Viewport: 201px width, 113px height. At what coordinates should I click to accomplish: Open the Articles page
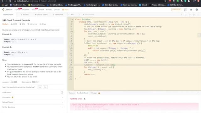(49, 10)
